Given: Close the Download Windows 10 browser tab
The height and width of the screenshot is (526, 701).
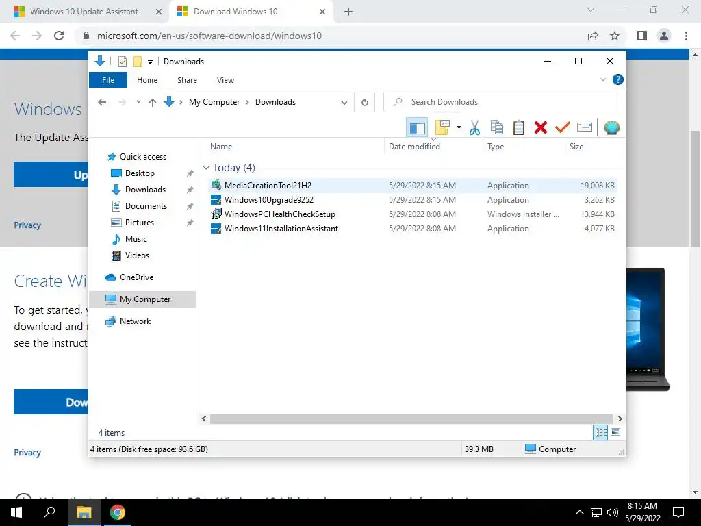Looking at the screenshot, I should pyautogui.click(x=322, y=12).
